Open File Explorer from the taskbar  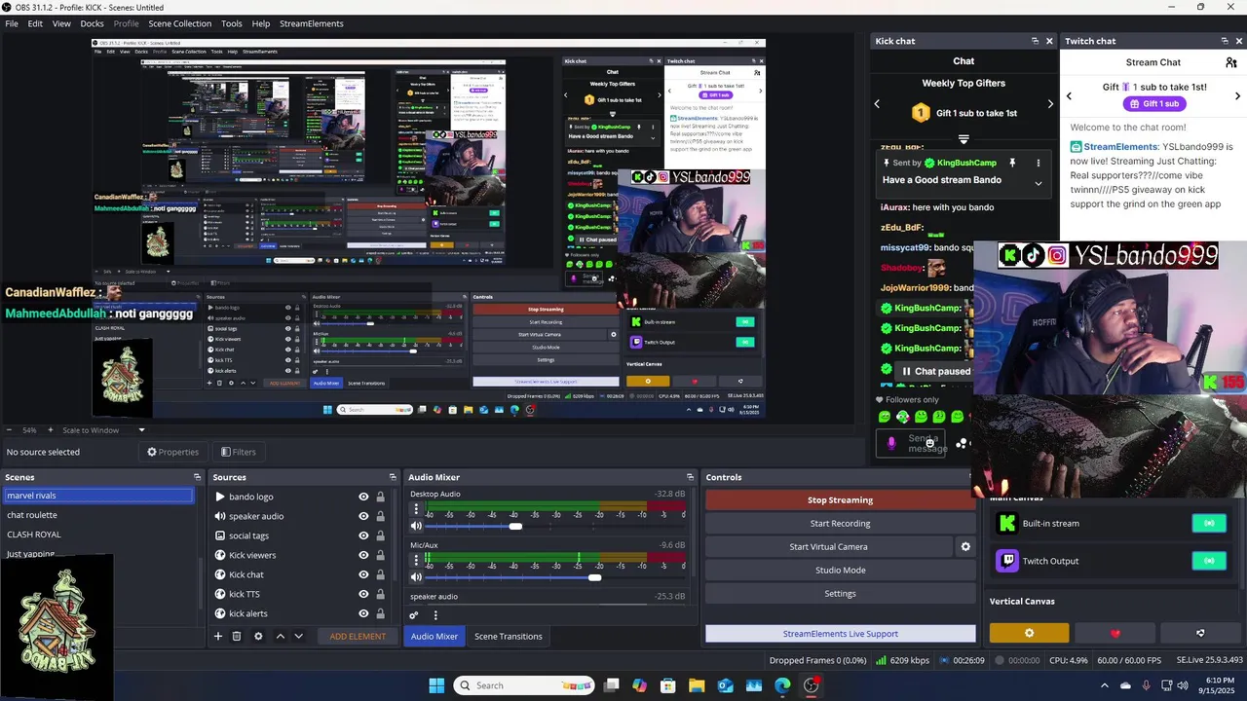tap(697, 685)
